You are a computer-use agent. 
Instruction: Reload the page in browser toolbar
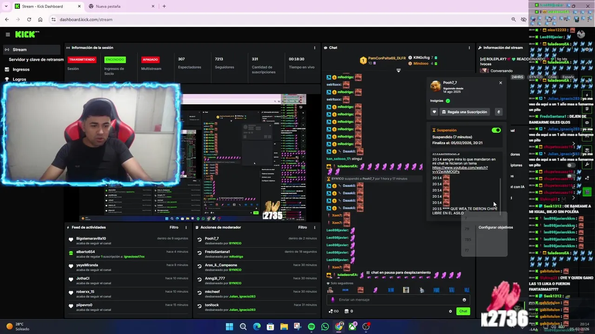29,19
